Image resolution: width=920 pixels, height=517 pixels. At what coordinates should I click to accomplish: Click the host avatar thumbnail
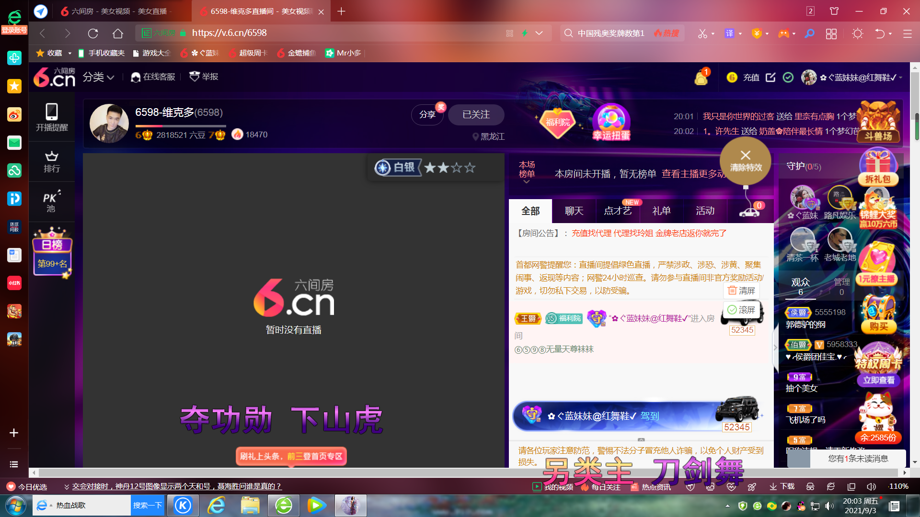coord(109,124)
